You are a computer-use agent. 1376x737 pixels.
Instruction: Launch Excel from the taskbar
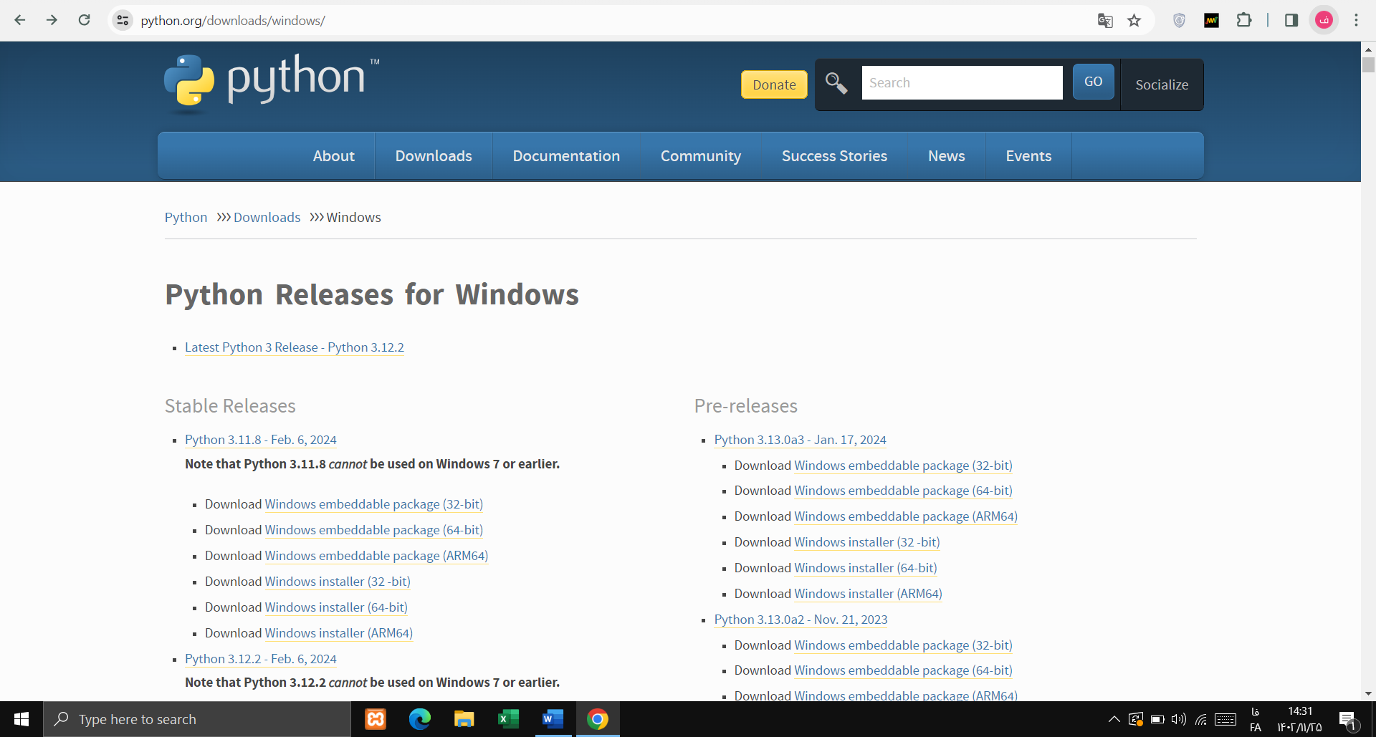[x=508, y=719]
